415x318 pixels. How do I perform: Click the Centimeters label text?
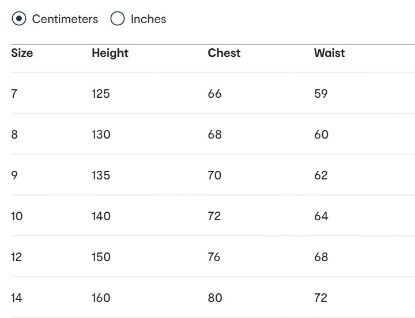coord(65,19)
